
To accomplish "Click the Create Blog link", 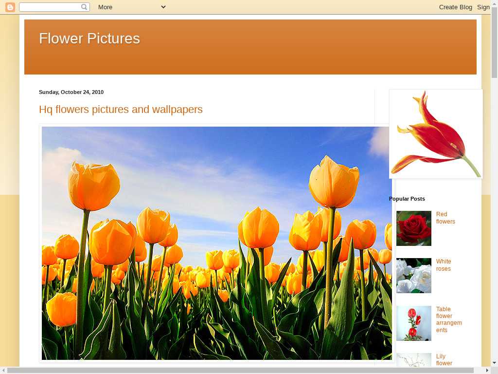I will 455,7.
